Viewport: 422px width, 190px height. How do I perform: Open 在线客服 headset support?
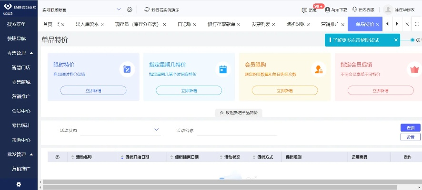click(x=353, y=9)
